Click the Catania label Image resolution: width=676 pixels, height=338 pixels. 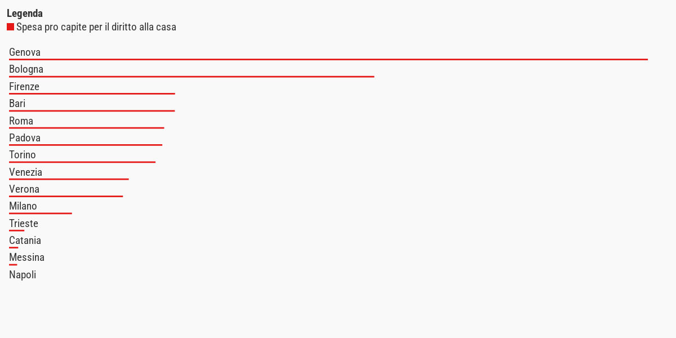point(25,241)
